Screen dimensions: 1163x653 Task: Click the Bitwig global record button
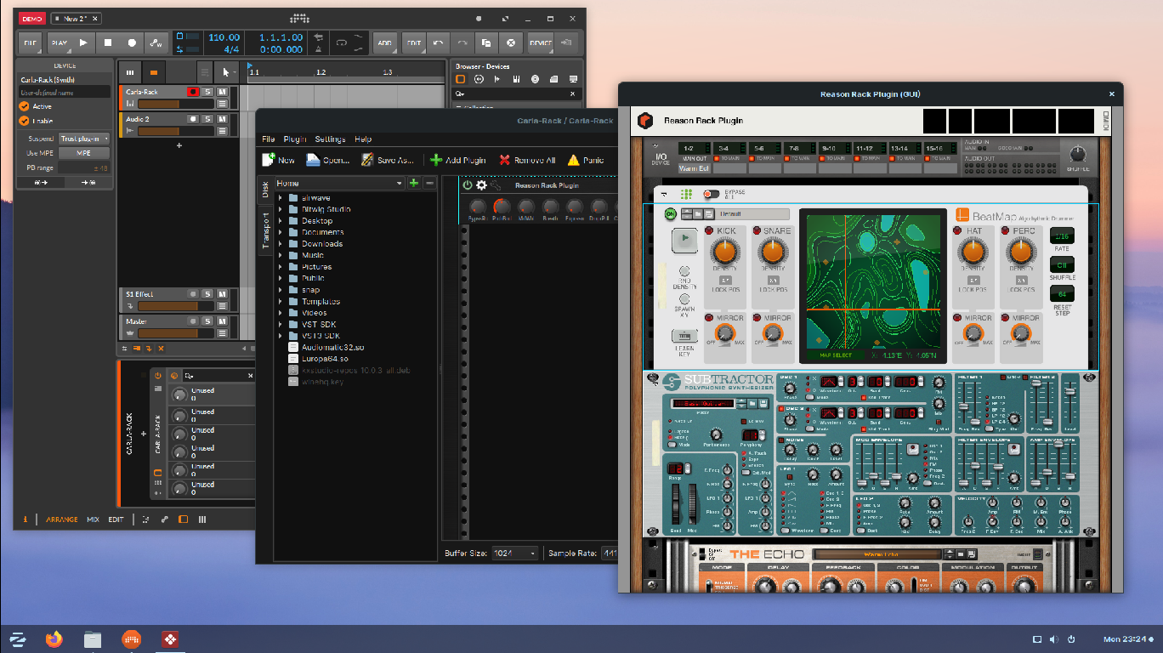tap(132, 43)
